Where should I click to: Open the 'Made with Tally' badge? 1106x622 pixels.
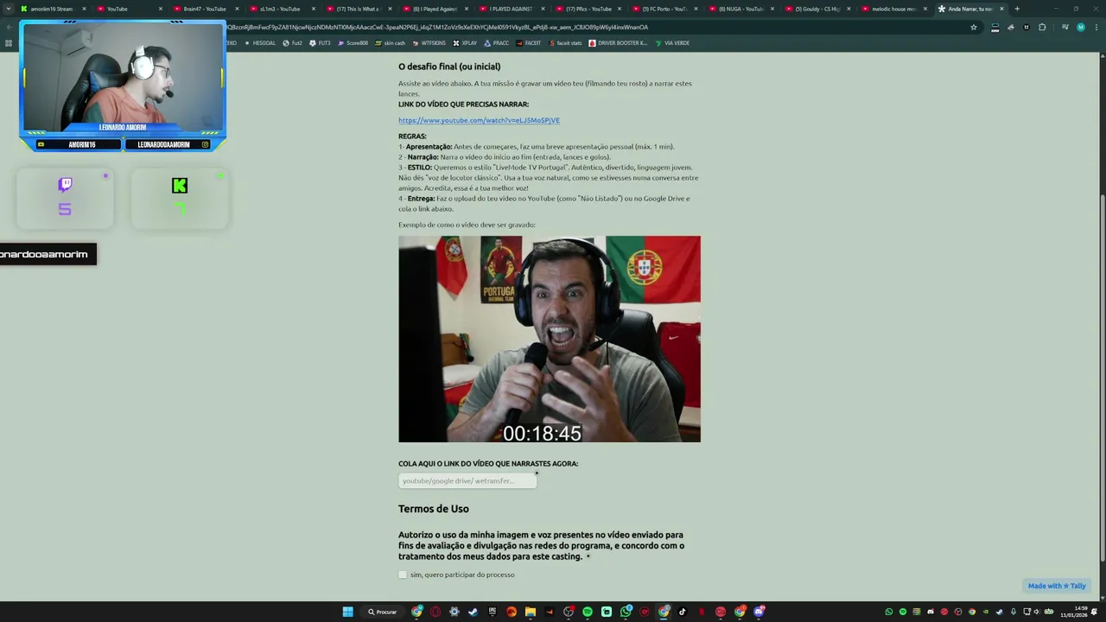(x=1057, y=586)
